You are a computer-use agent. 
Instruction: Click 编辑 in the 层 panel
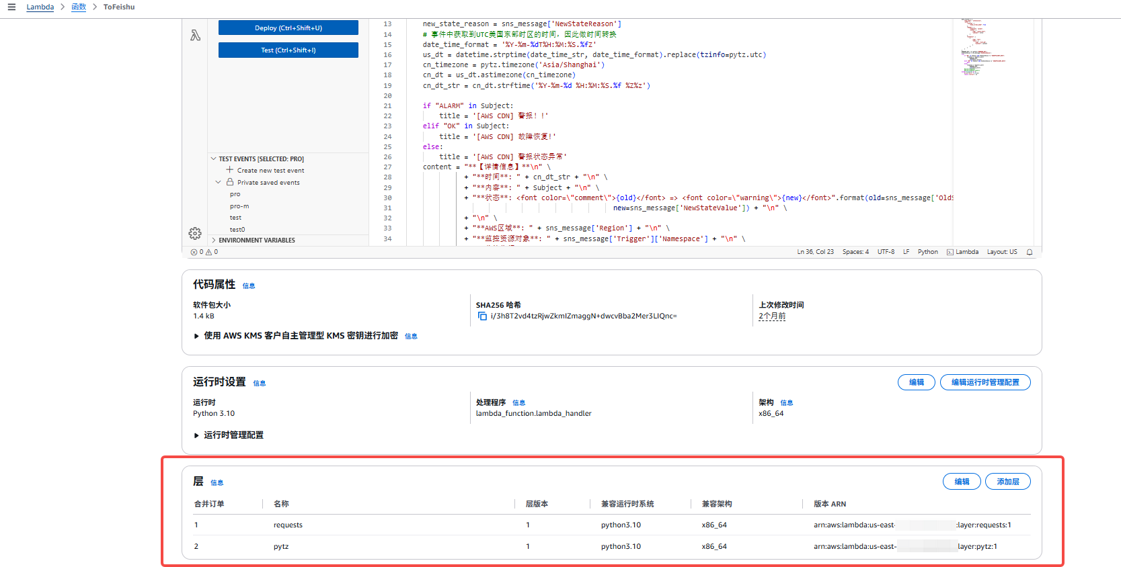point(962,482)
